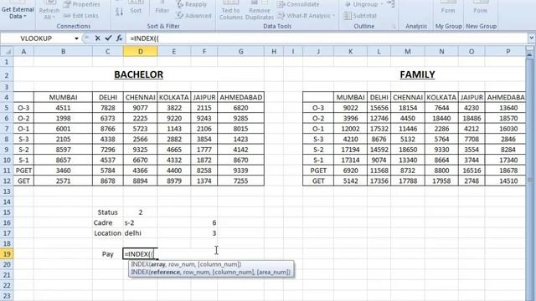The height and width of the screenshot is (301, 536).
Task: Click the cell containing 15656
Action: [x=379, y=108]
